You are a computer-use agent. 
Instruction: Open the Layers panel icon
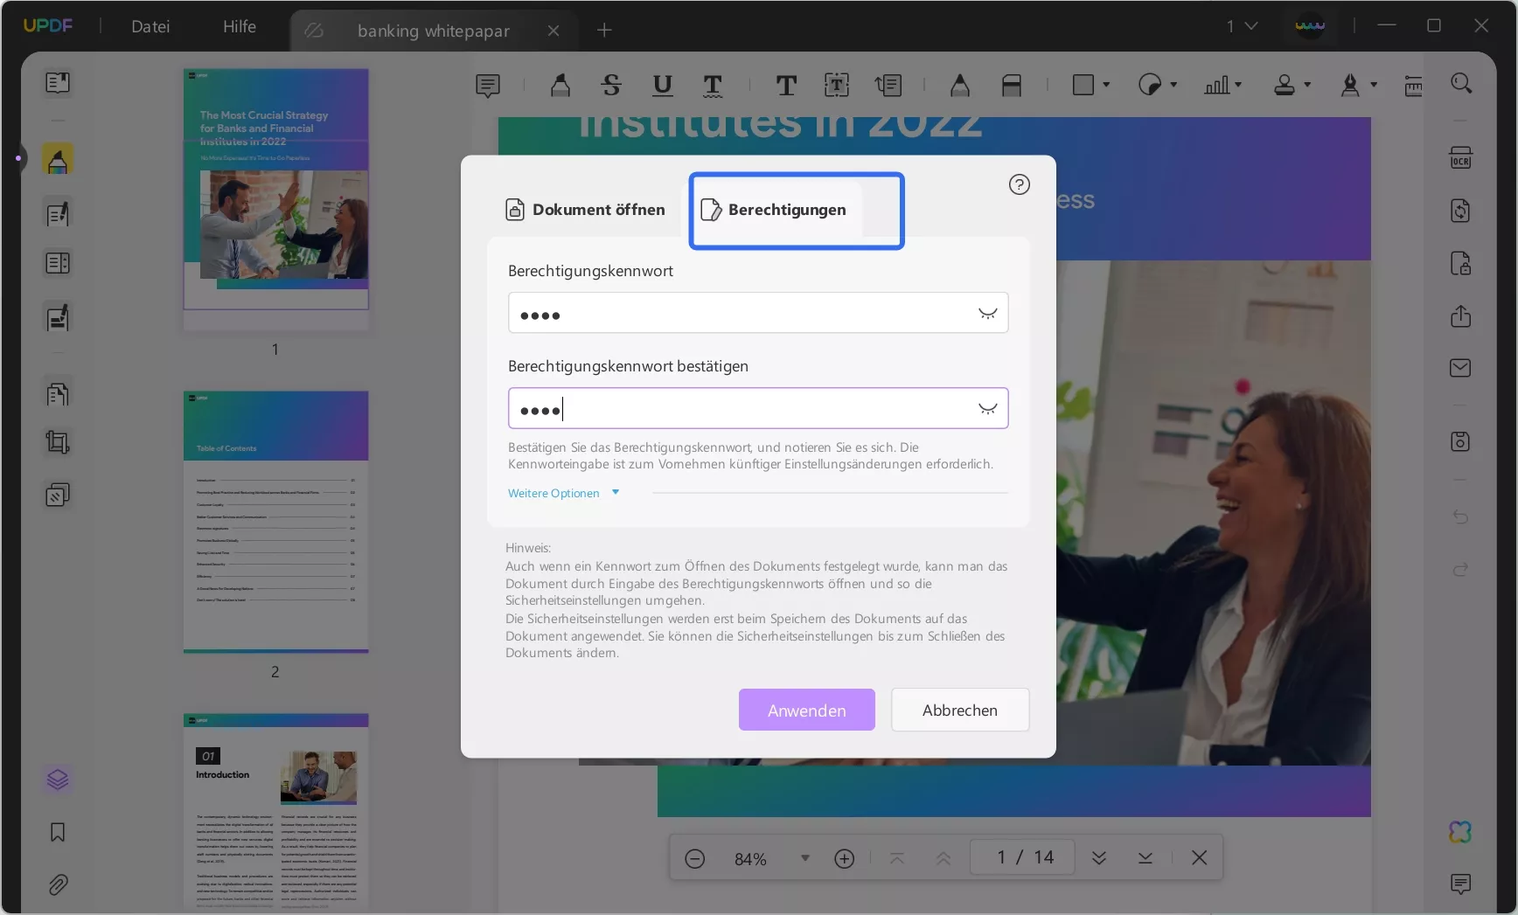tap(58, 780)
